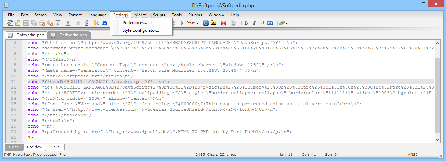
Task: Open the View menu
Action: [x=57, y=15]
